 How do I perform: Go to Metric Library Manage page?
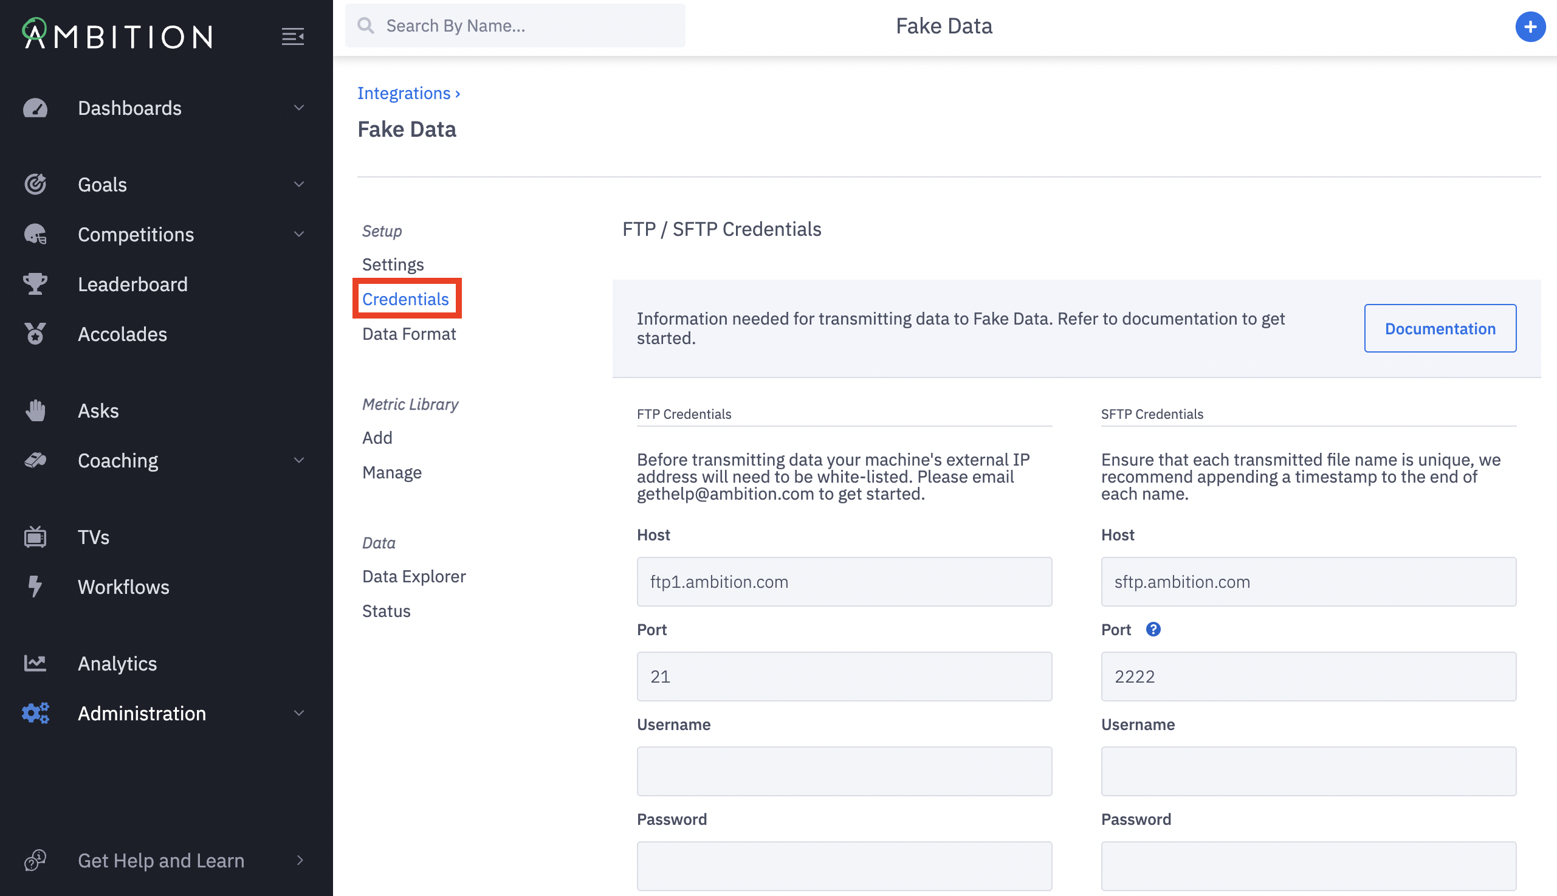392,472
